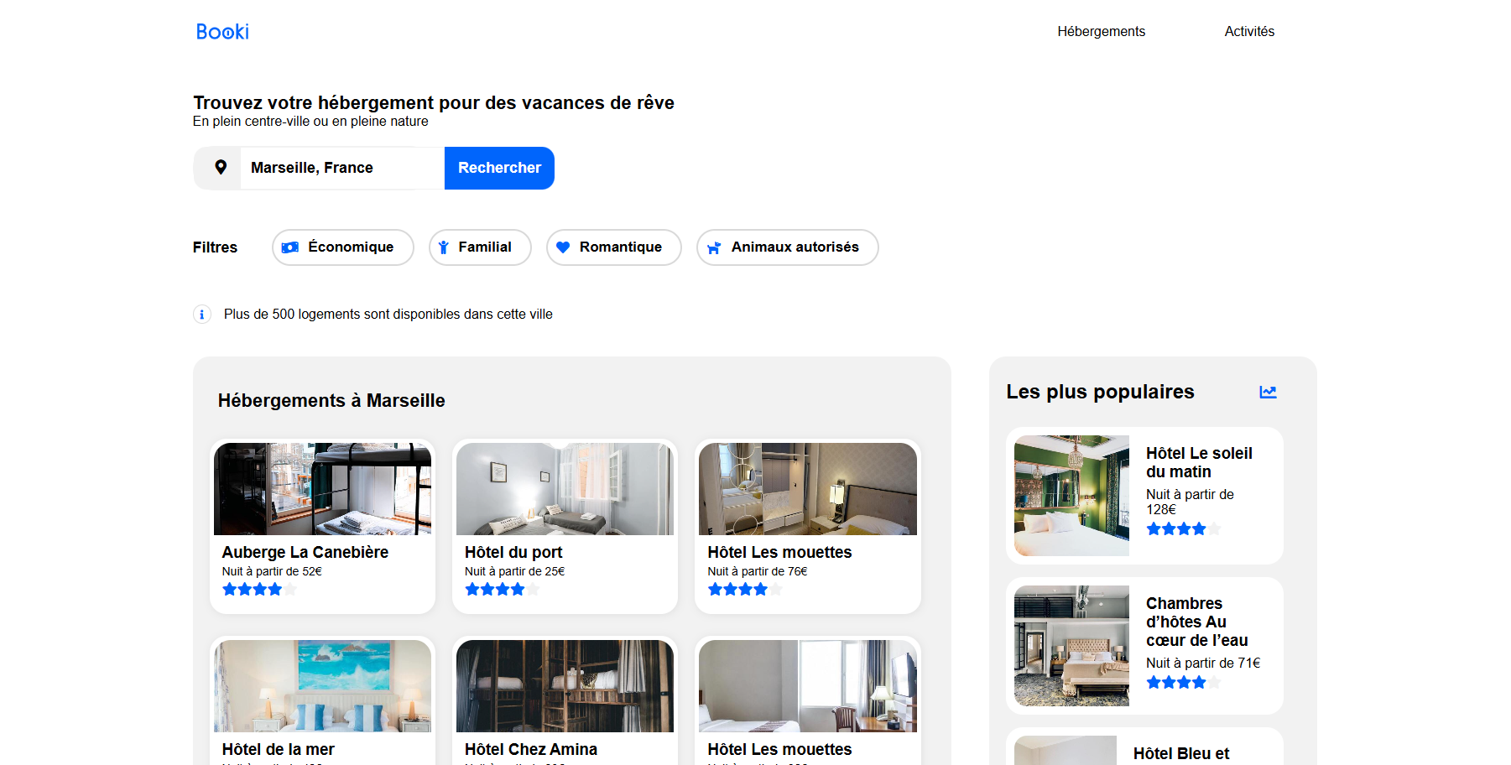Click the paw icon on Animaux autorisés filter
This screenshot has width=1511, height=765.
click(714, 247)
